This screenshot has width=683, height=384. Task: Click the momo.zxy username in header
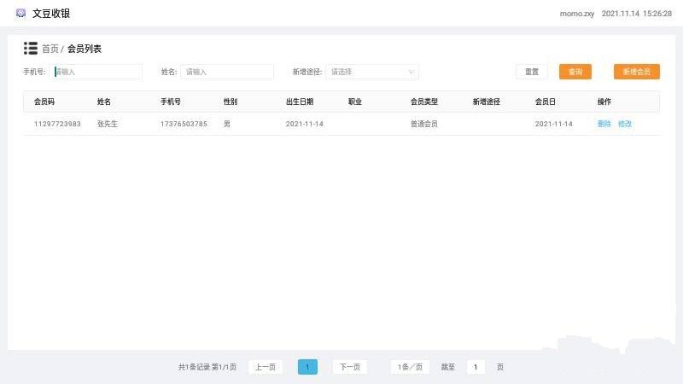[x=576, y=14]
